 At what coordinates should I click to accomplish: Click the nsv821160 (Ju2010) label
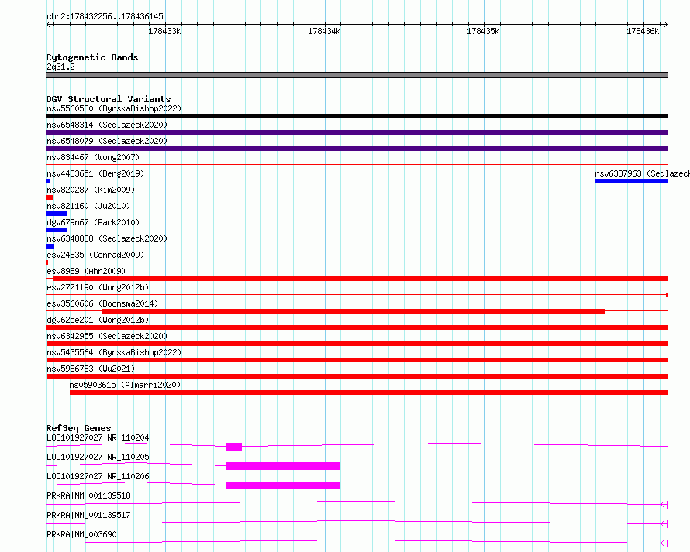(88, 206)
